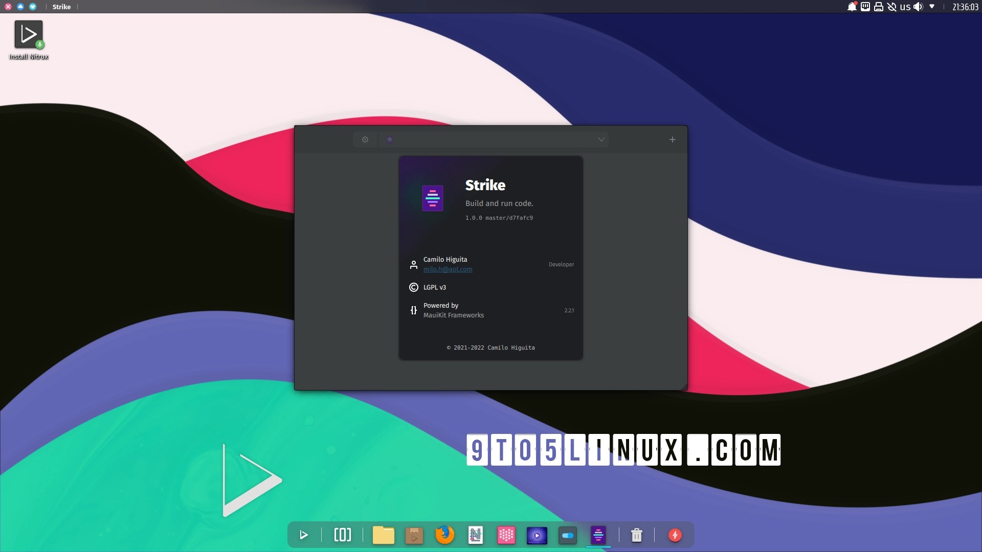This screenshot has width=982, height=552.
Task: Expand hidden system tray icons arrow
Action: [932, 7]
